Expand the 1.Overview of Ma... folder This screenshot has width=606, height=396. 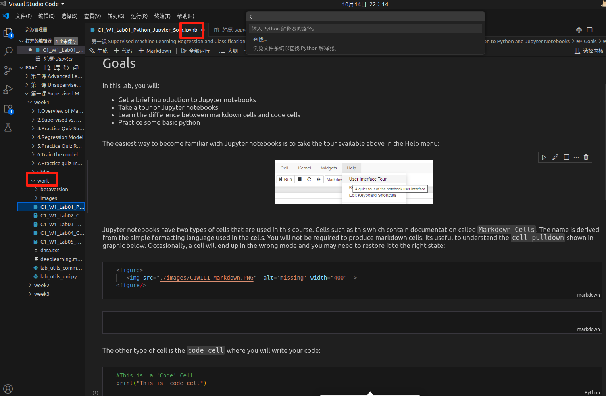[x=58, y=111]
